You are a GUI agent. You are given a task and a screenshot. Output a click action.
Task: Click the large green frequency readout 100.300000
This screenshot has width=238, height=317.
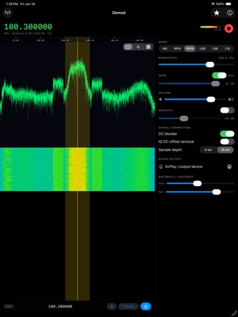point(28,27)
